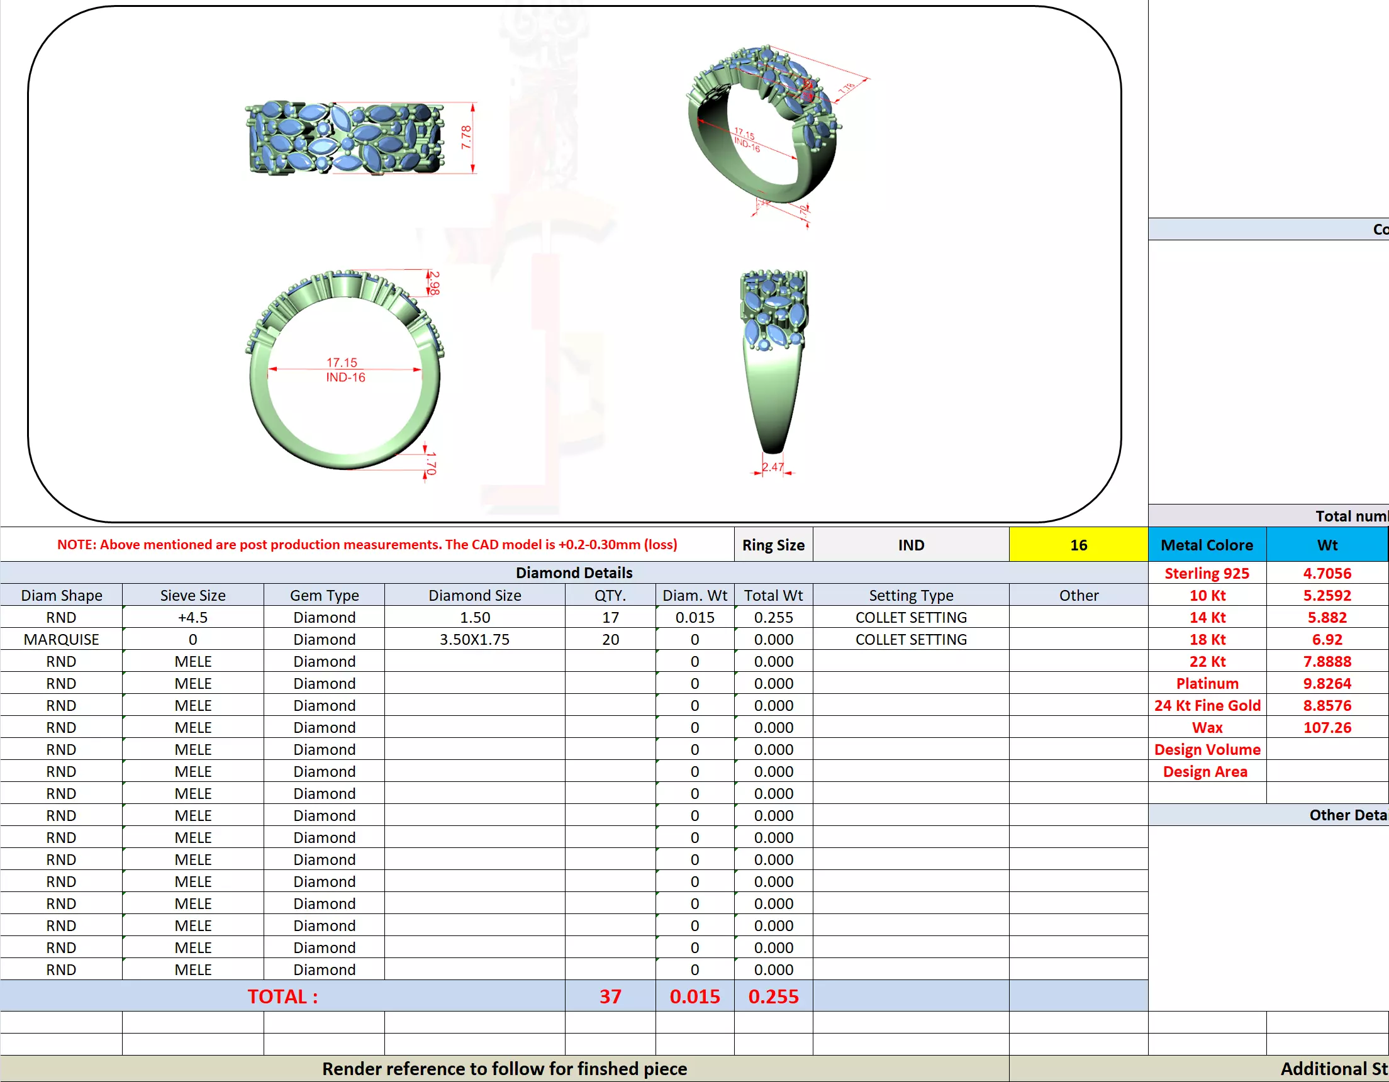Click the Platinum weight value 9.8264
The height and width of the screenshot is (1082, 1389).
pos(1327,683)
